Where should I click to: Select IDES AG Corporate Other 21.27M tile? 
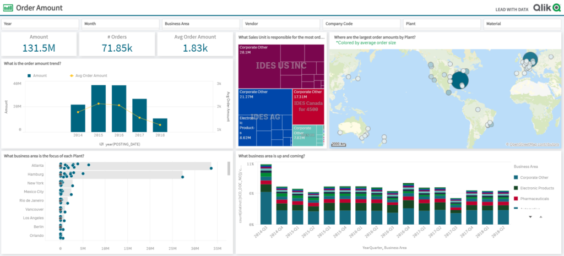tap(265, 102)
